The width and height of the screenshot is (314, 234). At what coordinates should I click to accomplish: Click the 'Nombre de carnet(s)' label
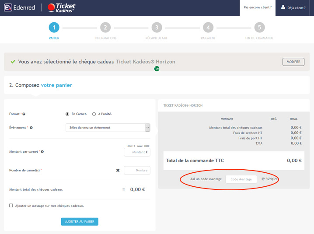coord(24,170)
